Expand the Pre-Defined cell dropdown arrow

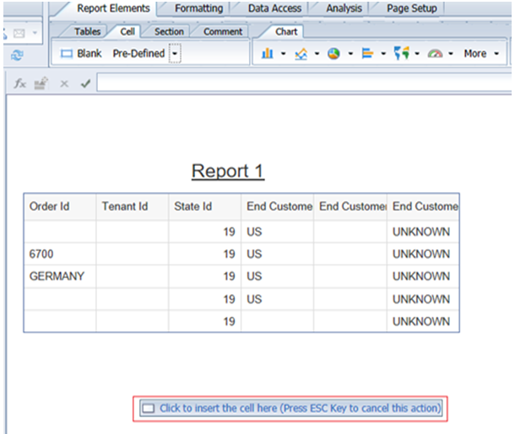pyautogui.click(x=175, y=53)
